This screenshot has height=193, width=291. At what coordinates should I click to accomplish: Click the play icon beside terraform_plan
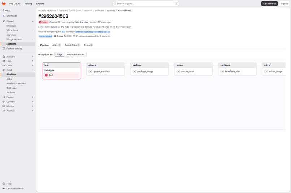(x=222, y=72)
